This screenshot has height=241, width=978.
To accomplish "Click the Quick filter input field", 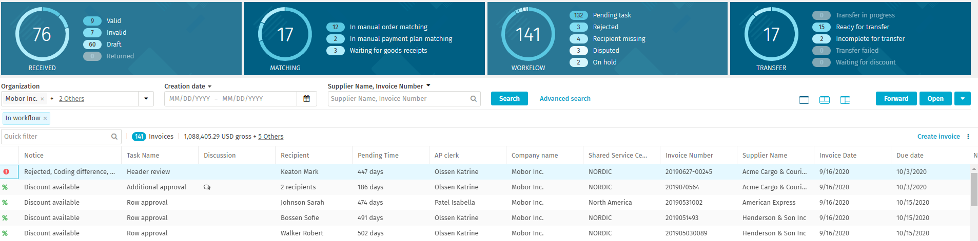I will [61, 137].
